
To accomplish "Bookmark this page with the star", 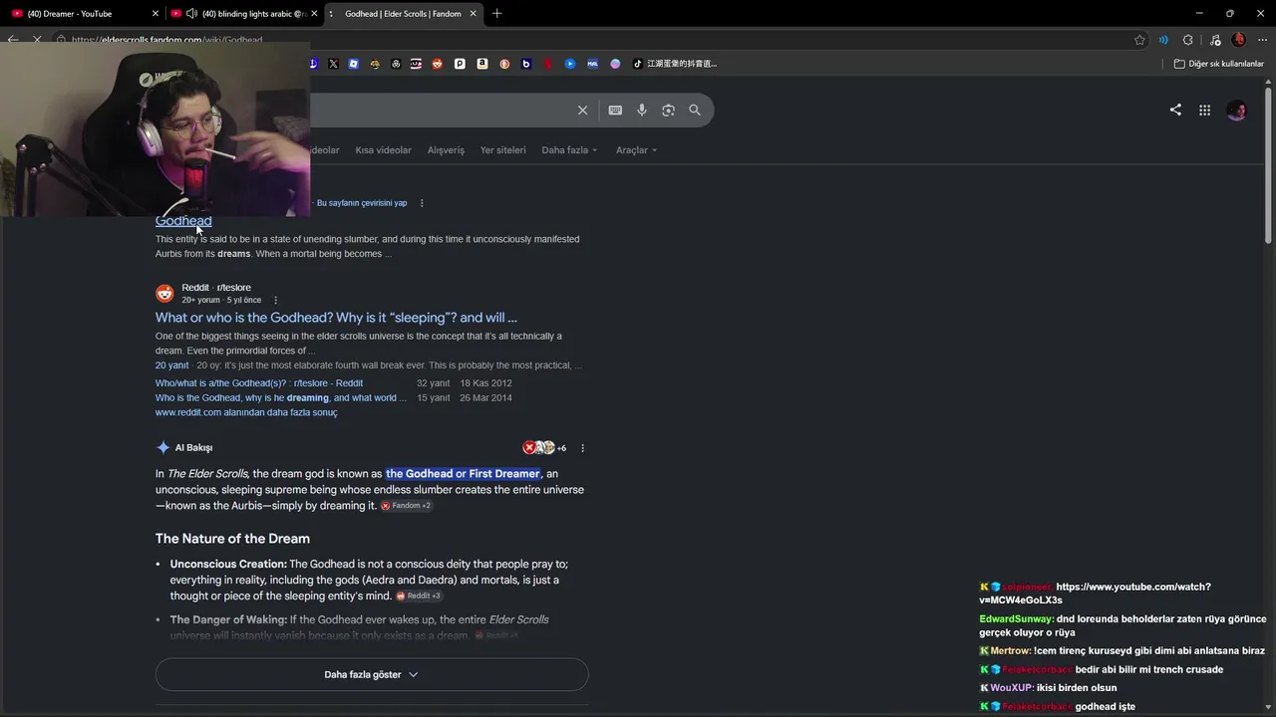I will coord(1139,40).
